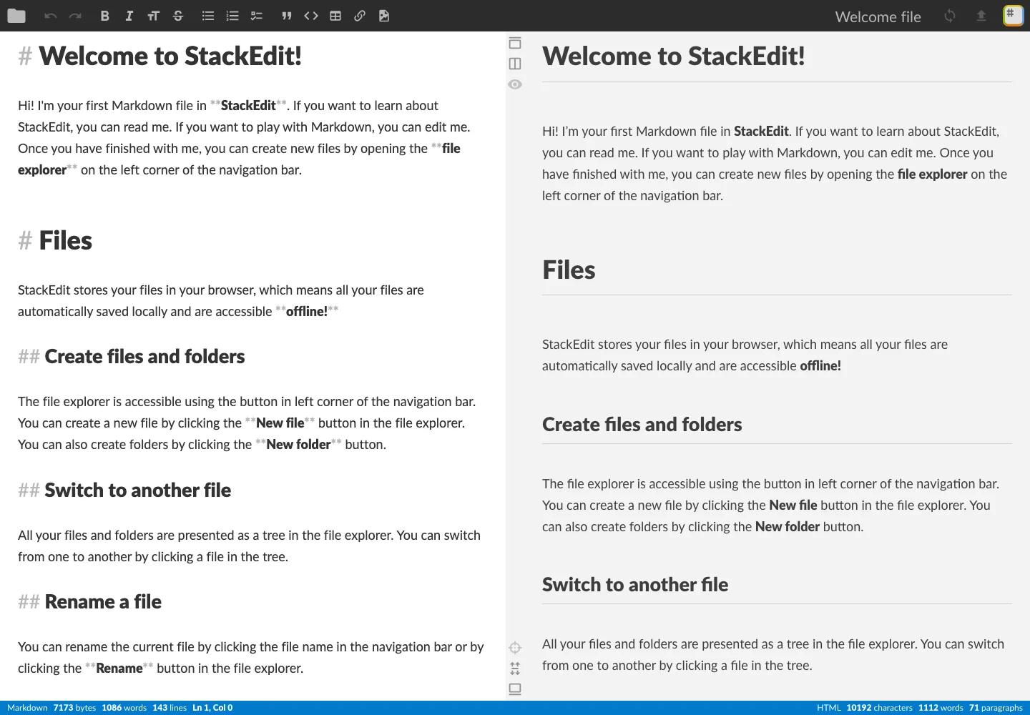The image size is (1030, 715).
Task: Click 'Markdown' label in status bar
Action: click(27, 708)
